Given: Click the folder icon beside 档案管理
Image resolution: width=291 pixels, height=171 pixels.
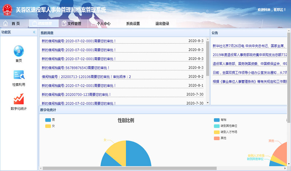Looking at the screenshot, I should (x=34, y=24).
